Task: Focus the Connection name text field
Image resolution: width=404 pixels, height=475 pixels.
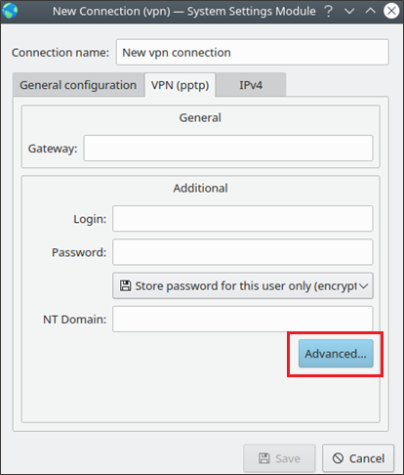Action: click(x=253, y=52)
